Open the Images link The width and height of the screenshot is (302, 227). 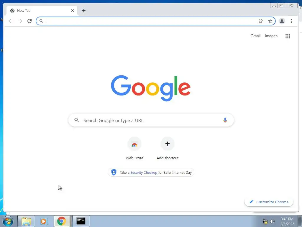[271, 36]
